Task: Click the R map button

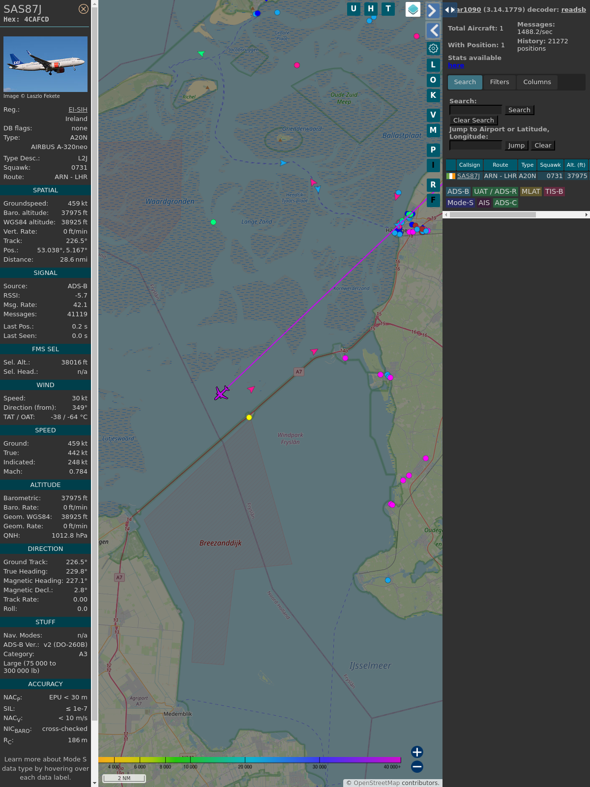Action: (x=433, y=185)
